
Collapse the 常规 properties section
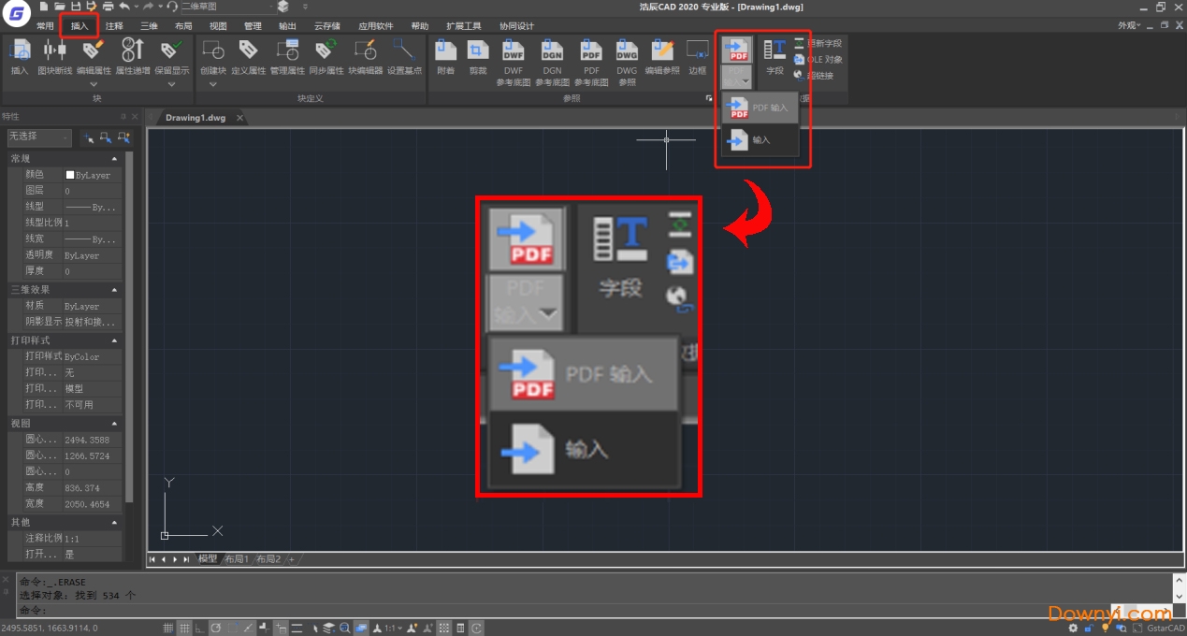115,159
